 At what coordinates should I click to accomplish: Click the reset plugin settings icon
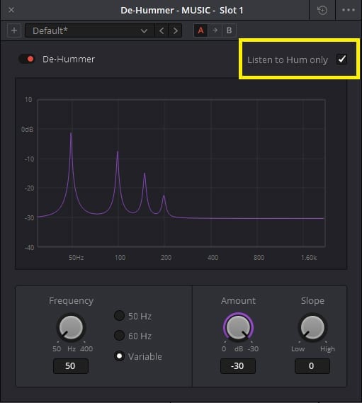point(322,11)
